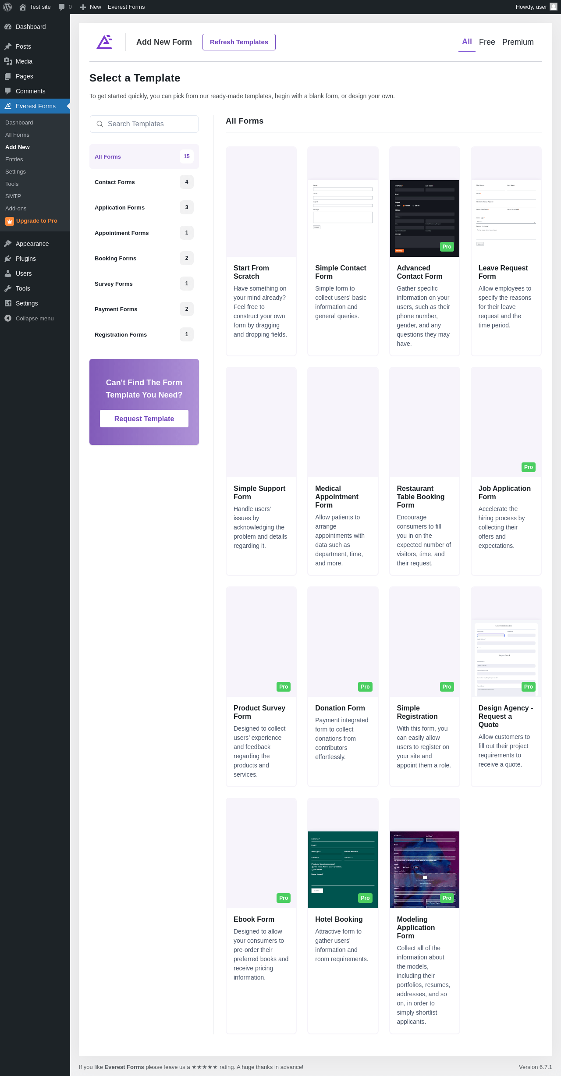Click the Everest Forms purple logo
561x1076 pixels.
pyautogui.click(x=104, y=42)
